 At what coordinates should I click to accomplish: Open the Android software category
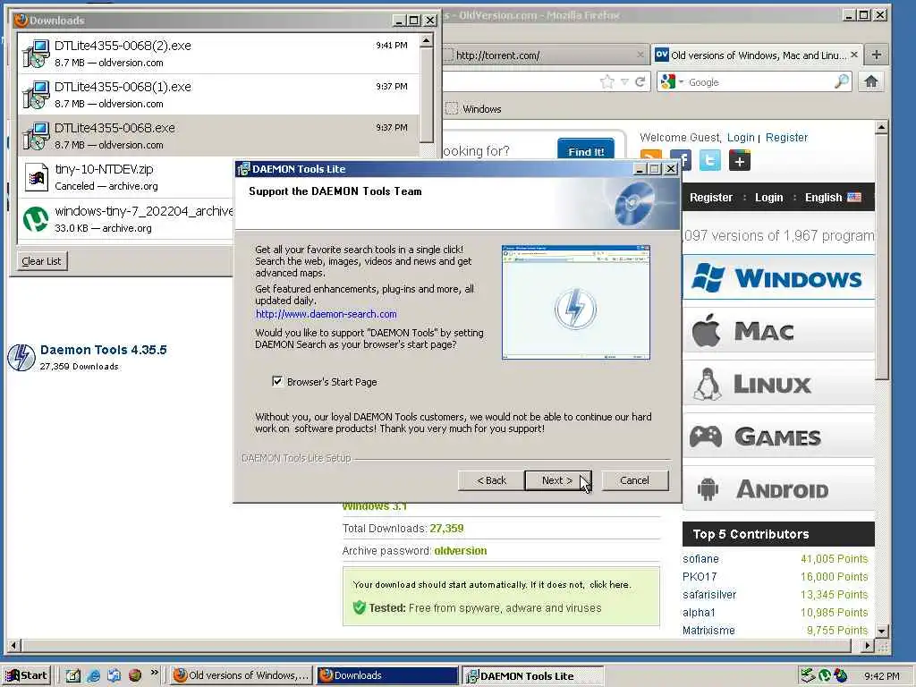[x=778, y=489]
